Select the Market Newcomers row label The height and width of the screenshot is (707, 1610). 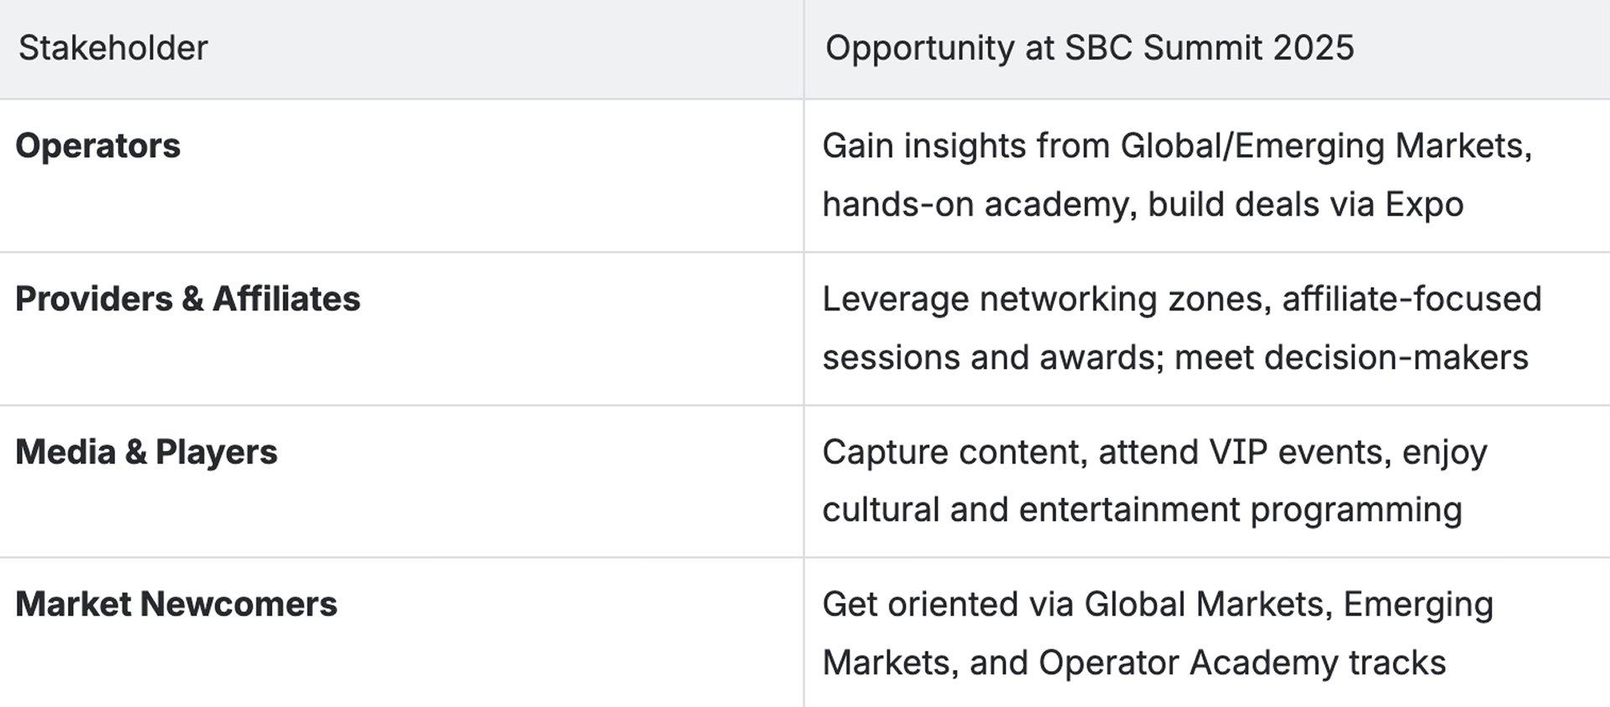coord(176,605)
